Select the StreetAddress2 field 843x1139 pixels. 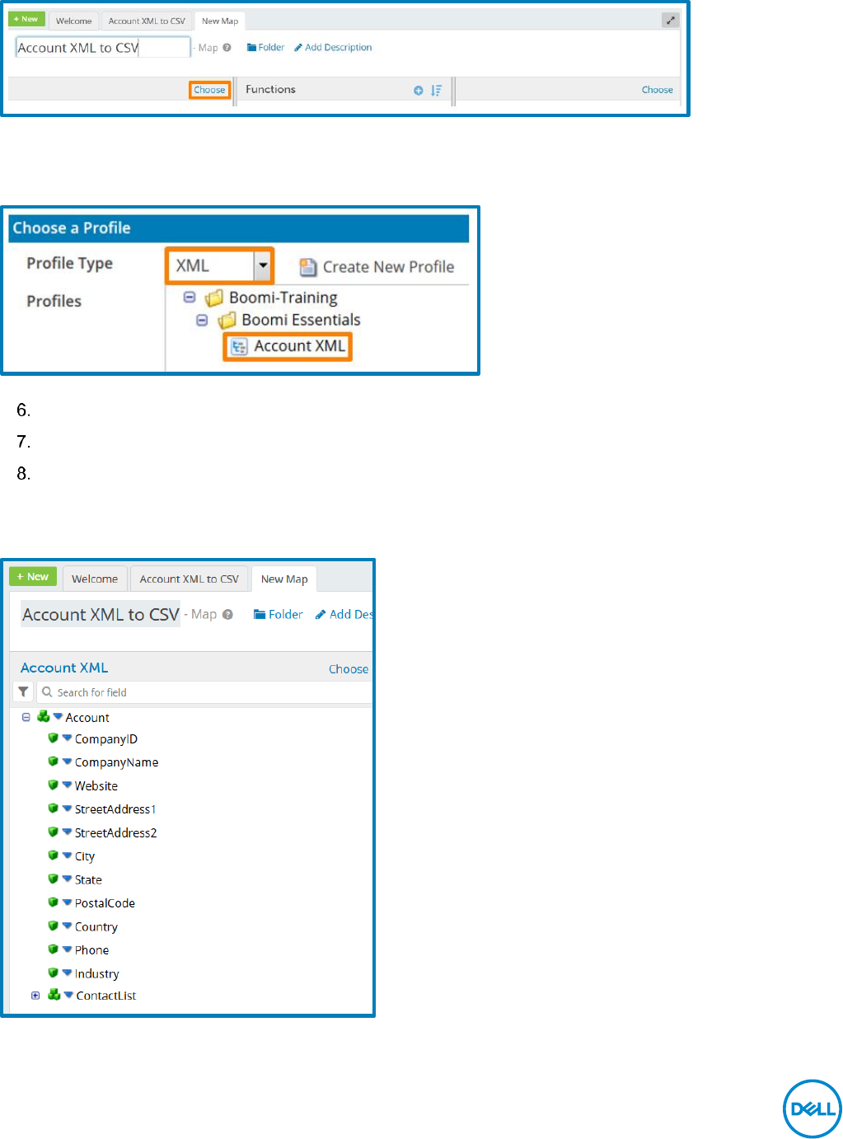pyautogui.click(x=116, y=833)
